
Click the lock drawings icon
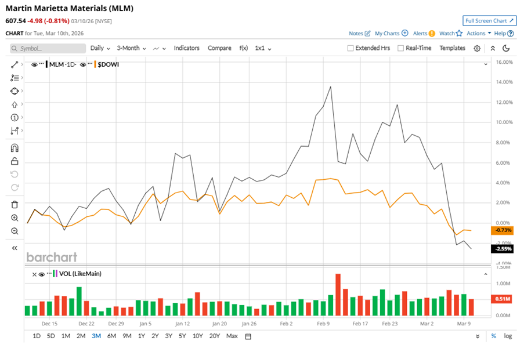point(15,161)
